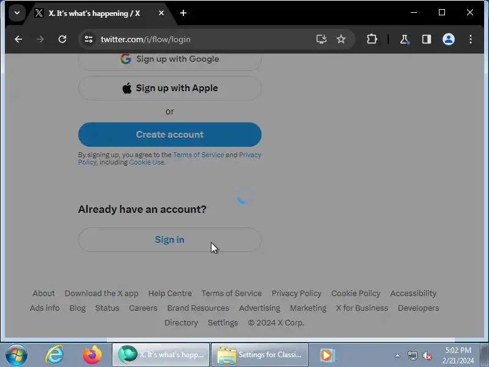Launch Firefox from the taskbar
489x367 pixels.
92,355
